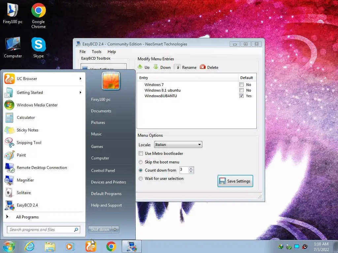The image size is (338, 253).
Task: Open Devices and Printers
Action: point(108,182)
